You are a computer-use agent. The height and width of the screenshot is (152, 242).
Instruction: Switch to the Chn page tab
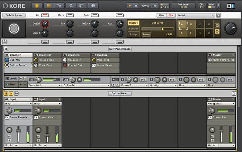[x=171, y=15]
